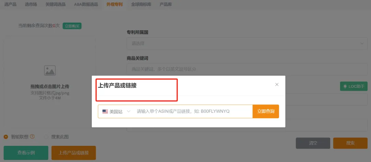Go to the 产品库 tab
The image size is (371, 162).
point(166,4)
